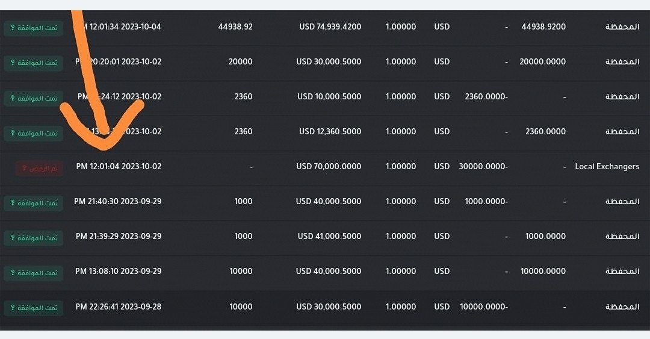Screen dimensions: 650x339
Task: Click the question icon on the 21:40:30 row's approval badge
Action: pyautogui.click(x=11, y=203)
